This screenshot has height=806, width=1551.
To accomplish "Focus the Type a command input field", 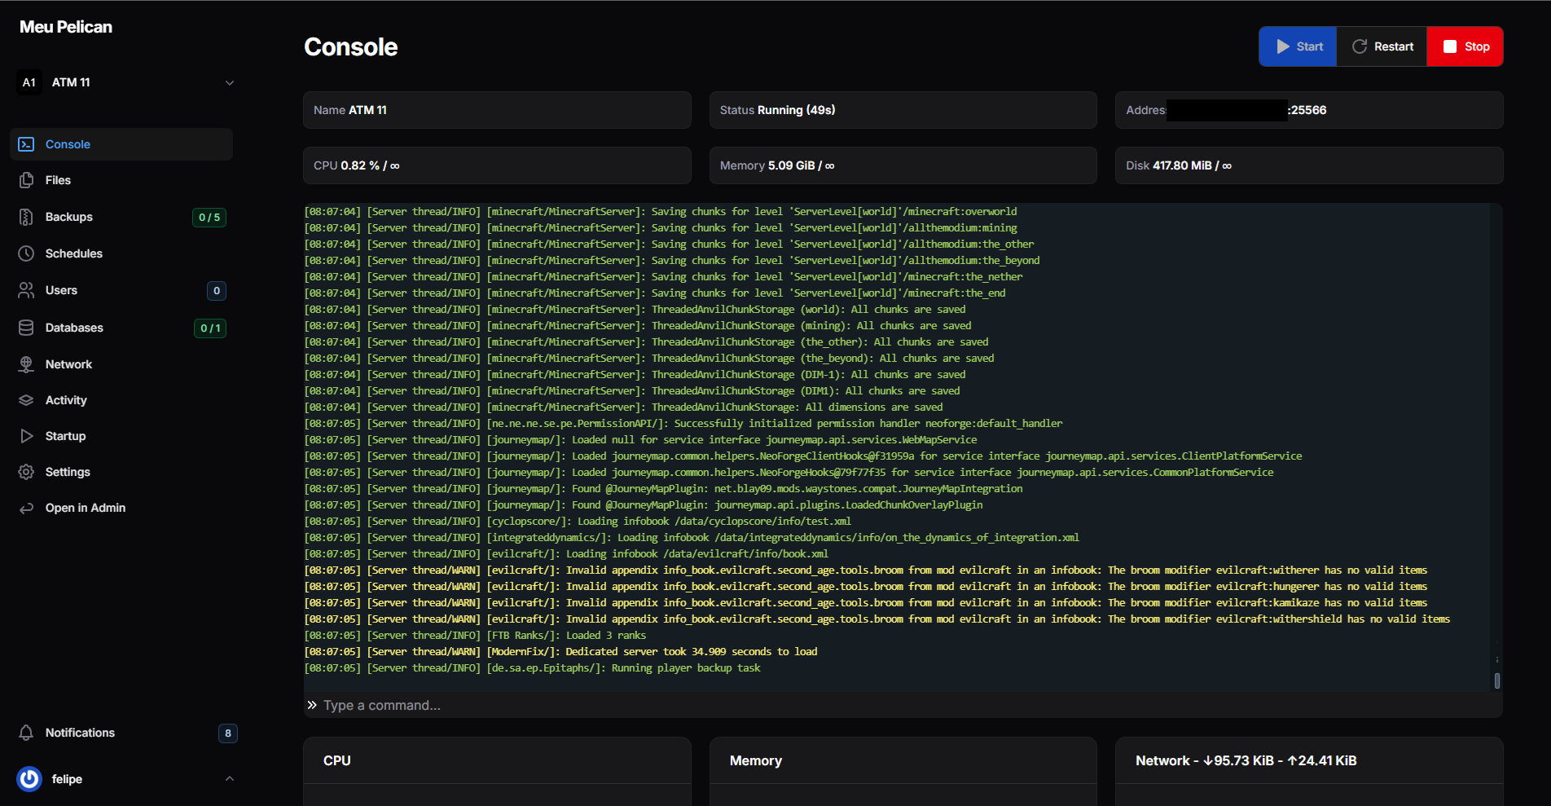I will point(908,705).
